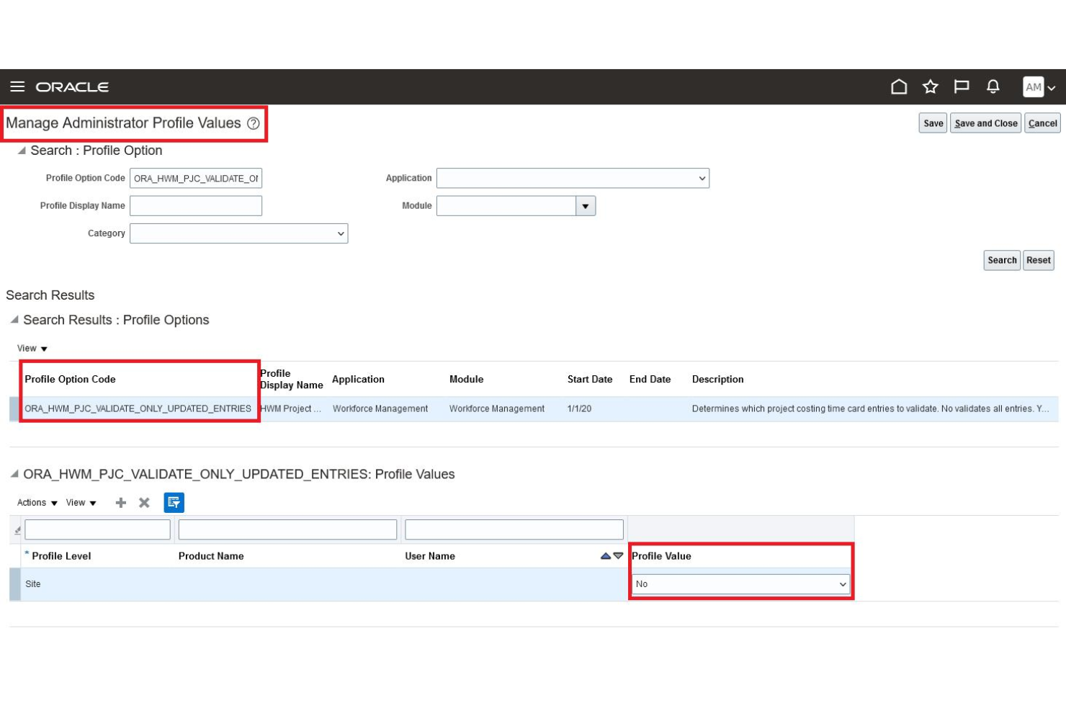This screenshot has width=1066, height=711.
Task: Click the Module text input
Action: pyautogui.click(x=506, y=206)
